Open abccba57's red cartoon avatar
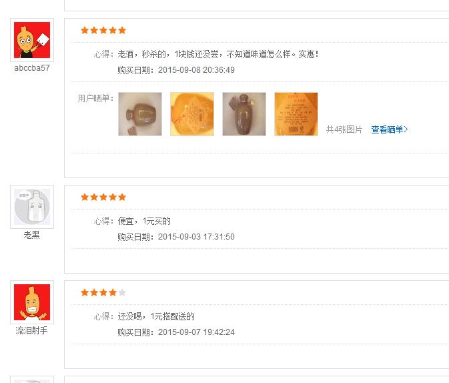The width and height of the screenshot is (449, 383). (x=32, y=40)
